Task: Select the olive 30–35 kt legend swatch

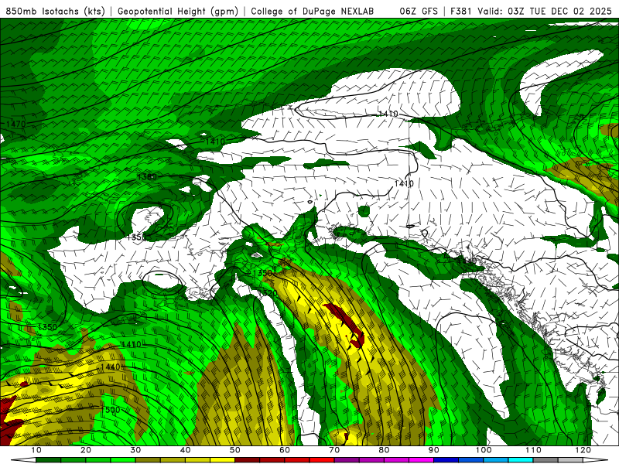Action: 148,460
